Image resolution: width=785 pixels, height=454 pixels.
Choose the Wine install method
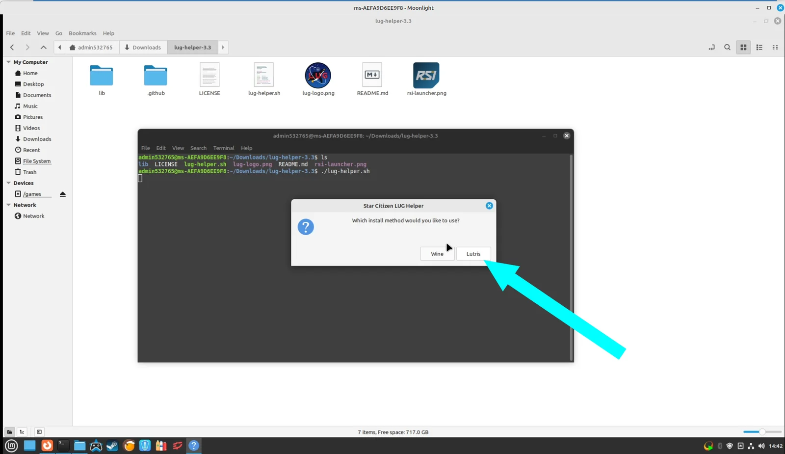[437, 254]
